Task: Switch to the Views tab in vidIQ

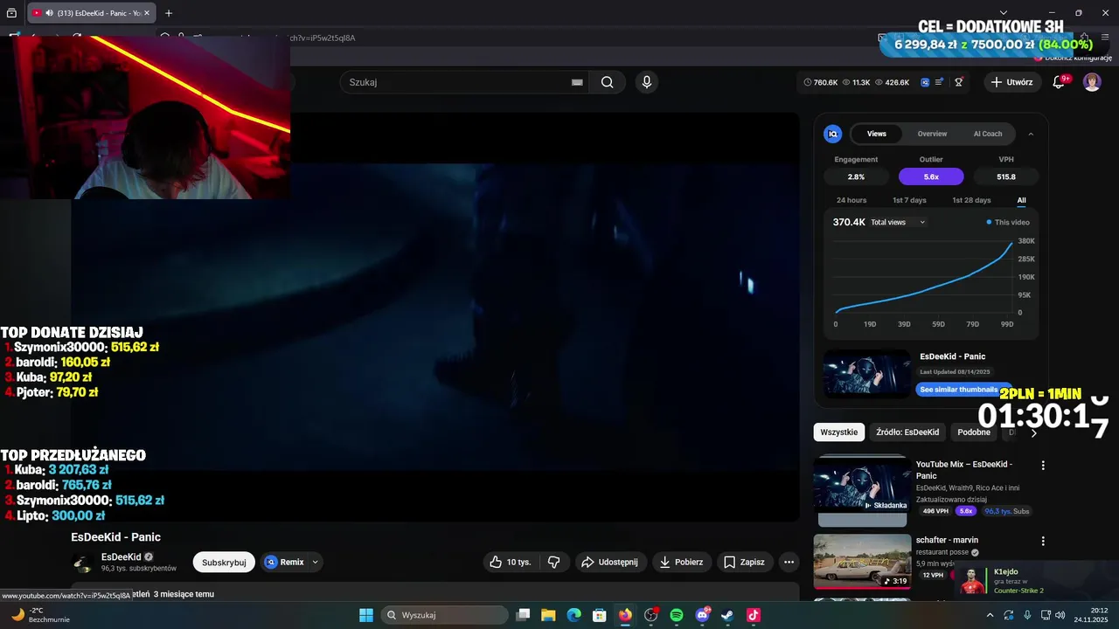Action: 877,134
